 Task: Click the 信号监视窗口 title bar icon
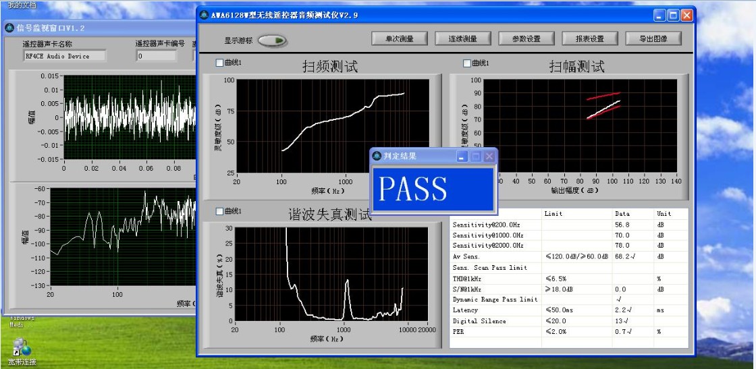tap(9, 28)
